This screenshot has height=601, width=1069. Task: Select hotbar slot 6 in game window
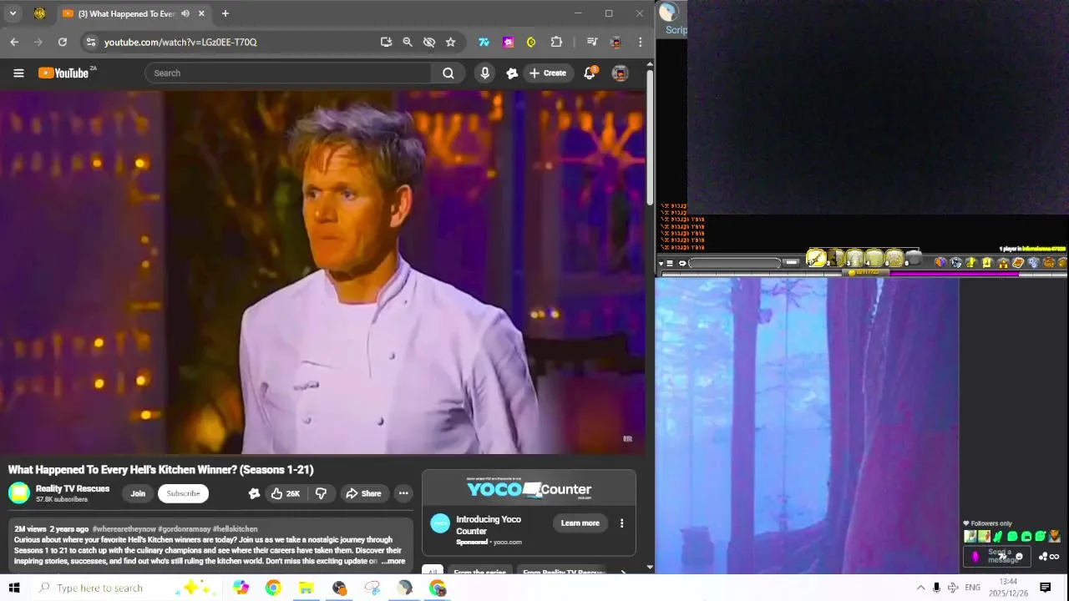[914, 259]
